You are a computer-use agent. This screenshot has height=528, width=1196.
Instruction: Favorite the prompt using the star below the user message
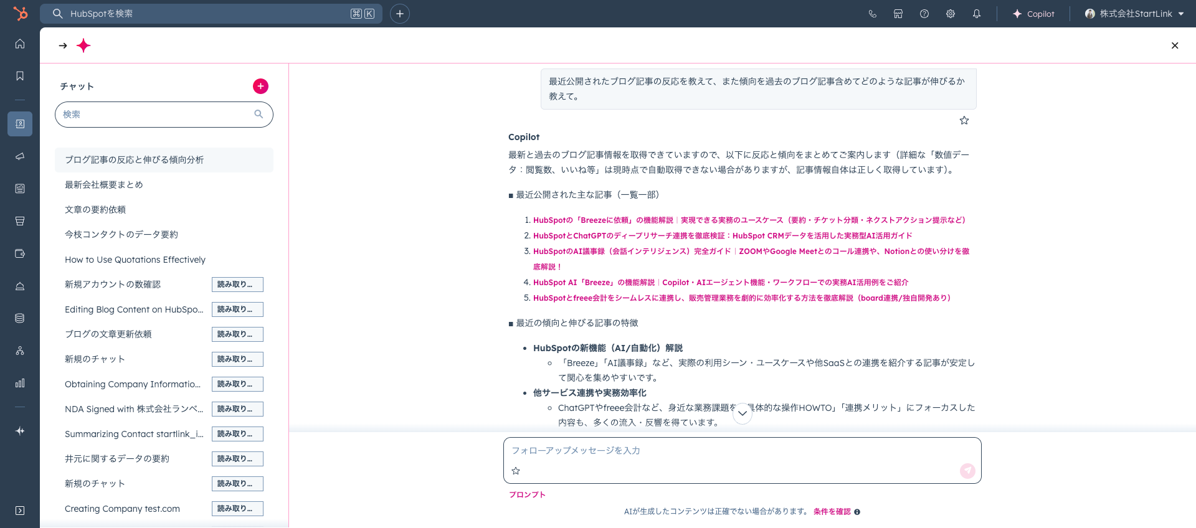pos(964,120)
